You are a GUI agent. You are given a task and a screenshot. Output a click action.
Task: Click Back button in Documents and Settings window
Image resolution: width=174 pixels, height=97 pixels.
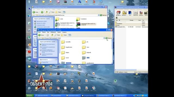[36, 12]
